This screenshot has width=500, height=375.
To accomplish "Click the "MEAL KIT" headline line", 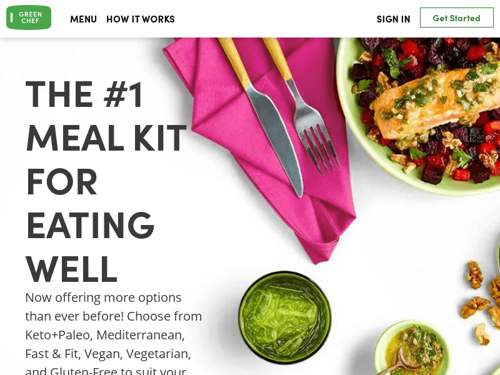I will pos(106,137).
